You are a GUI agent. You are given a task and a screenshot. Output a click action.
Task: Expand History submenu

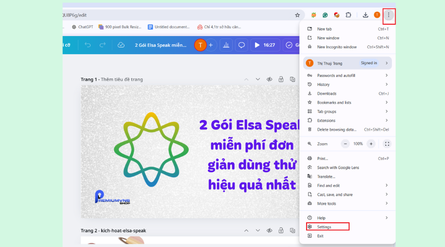click(348, 84)
